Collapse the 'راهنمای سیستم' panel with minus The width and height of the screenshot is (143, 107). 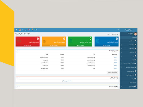coord(19,87)
